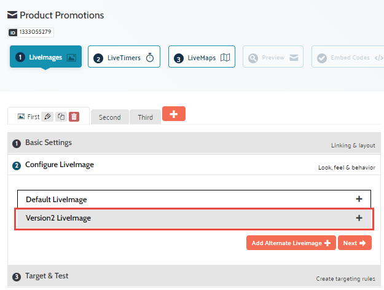Screen dimensions: 384x290
Task: Click Add Alternate Liveimage button
Action: 291,243
